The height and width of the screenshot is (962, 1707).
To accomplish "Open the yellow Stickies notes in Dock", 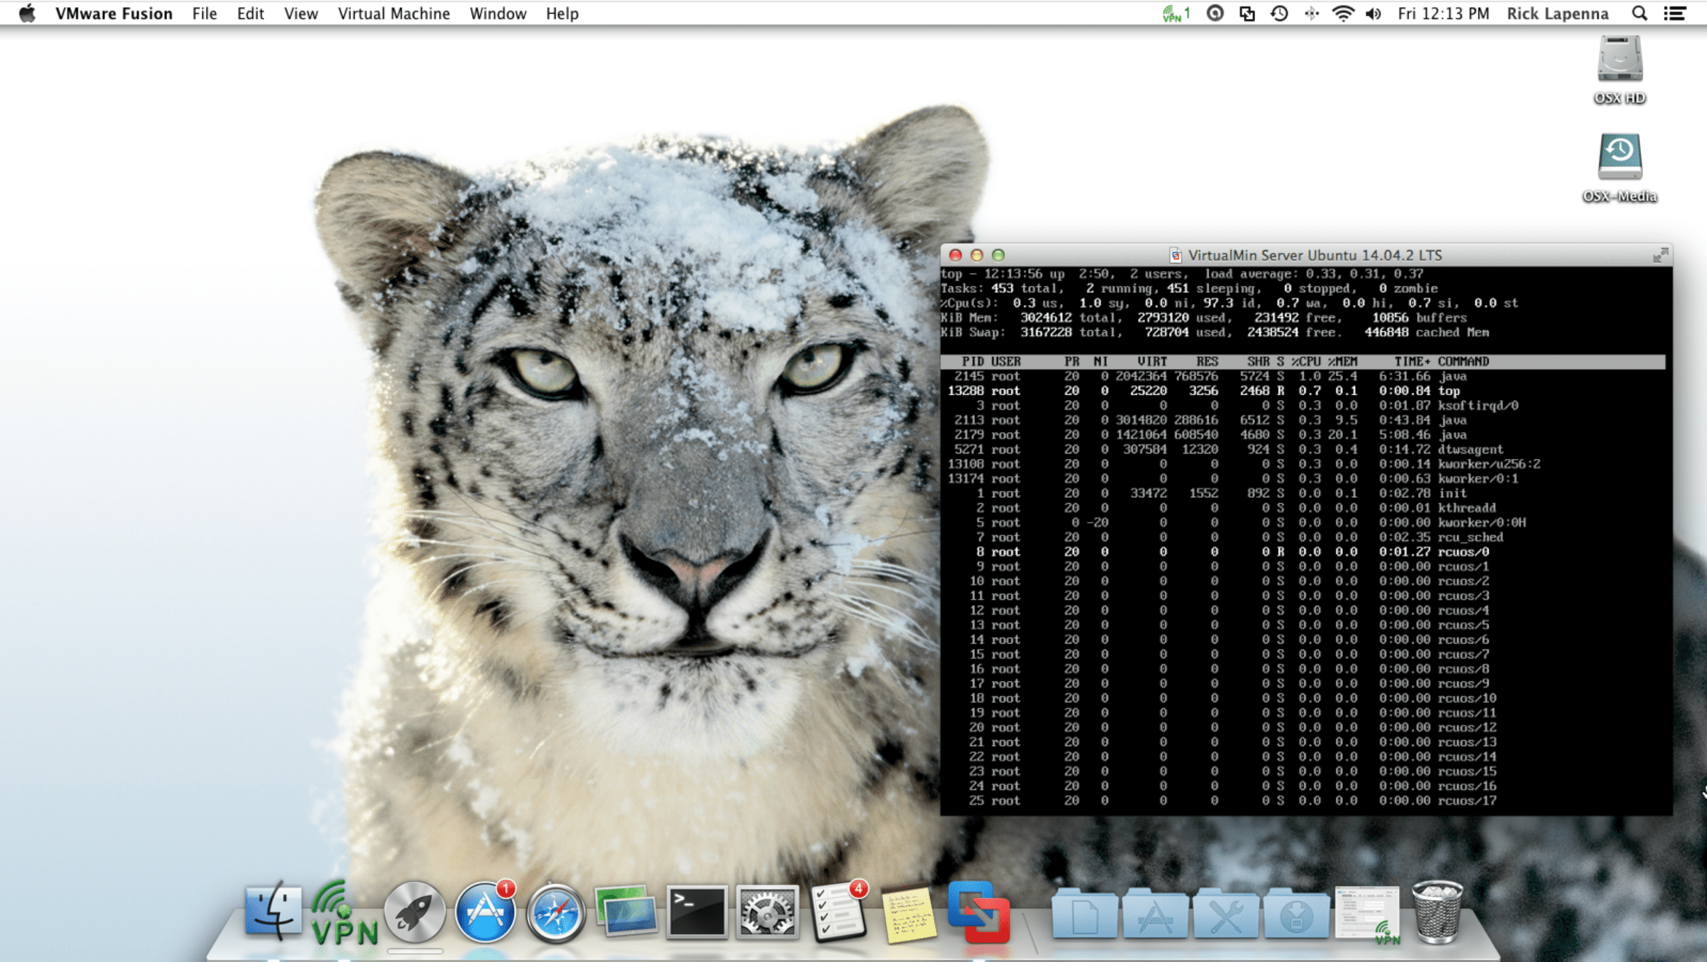I will [908, 914].
